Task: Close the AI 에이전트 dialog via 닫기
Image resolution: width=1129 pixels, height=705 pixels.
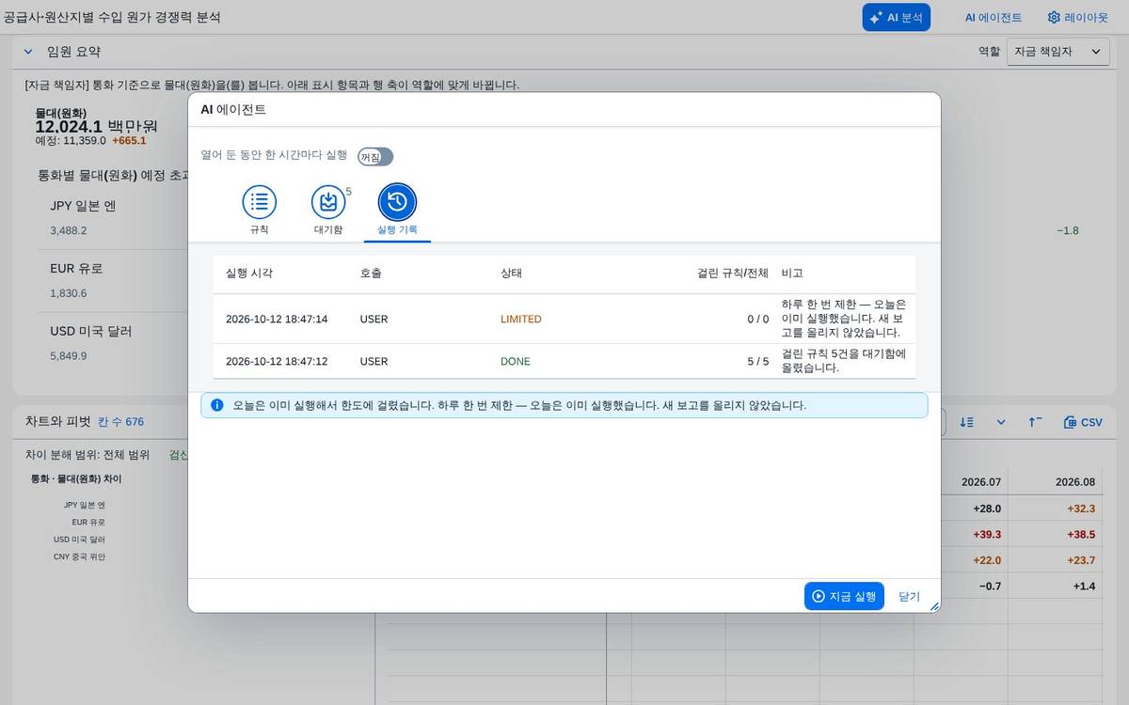Action: (909, 596)
